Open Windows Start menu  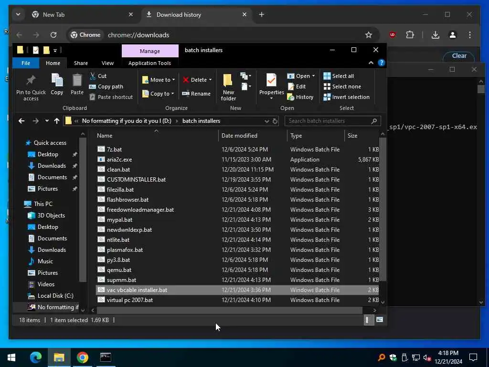[x=11, y=357]
